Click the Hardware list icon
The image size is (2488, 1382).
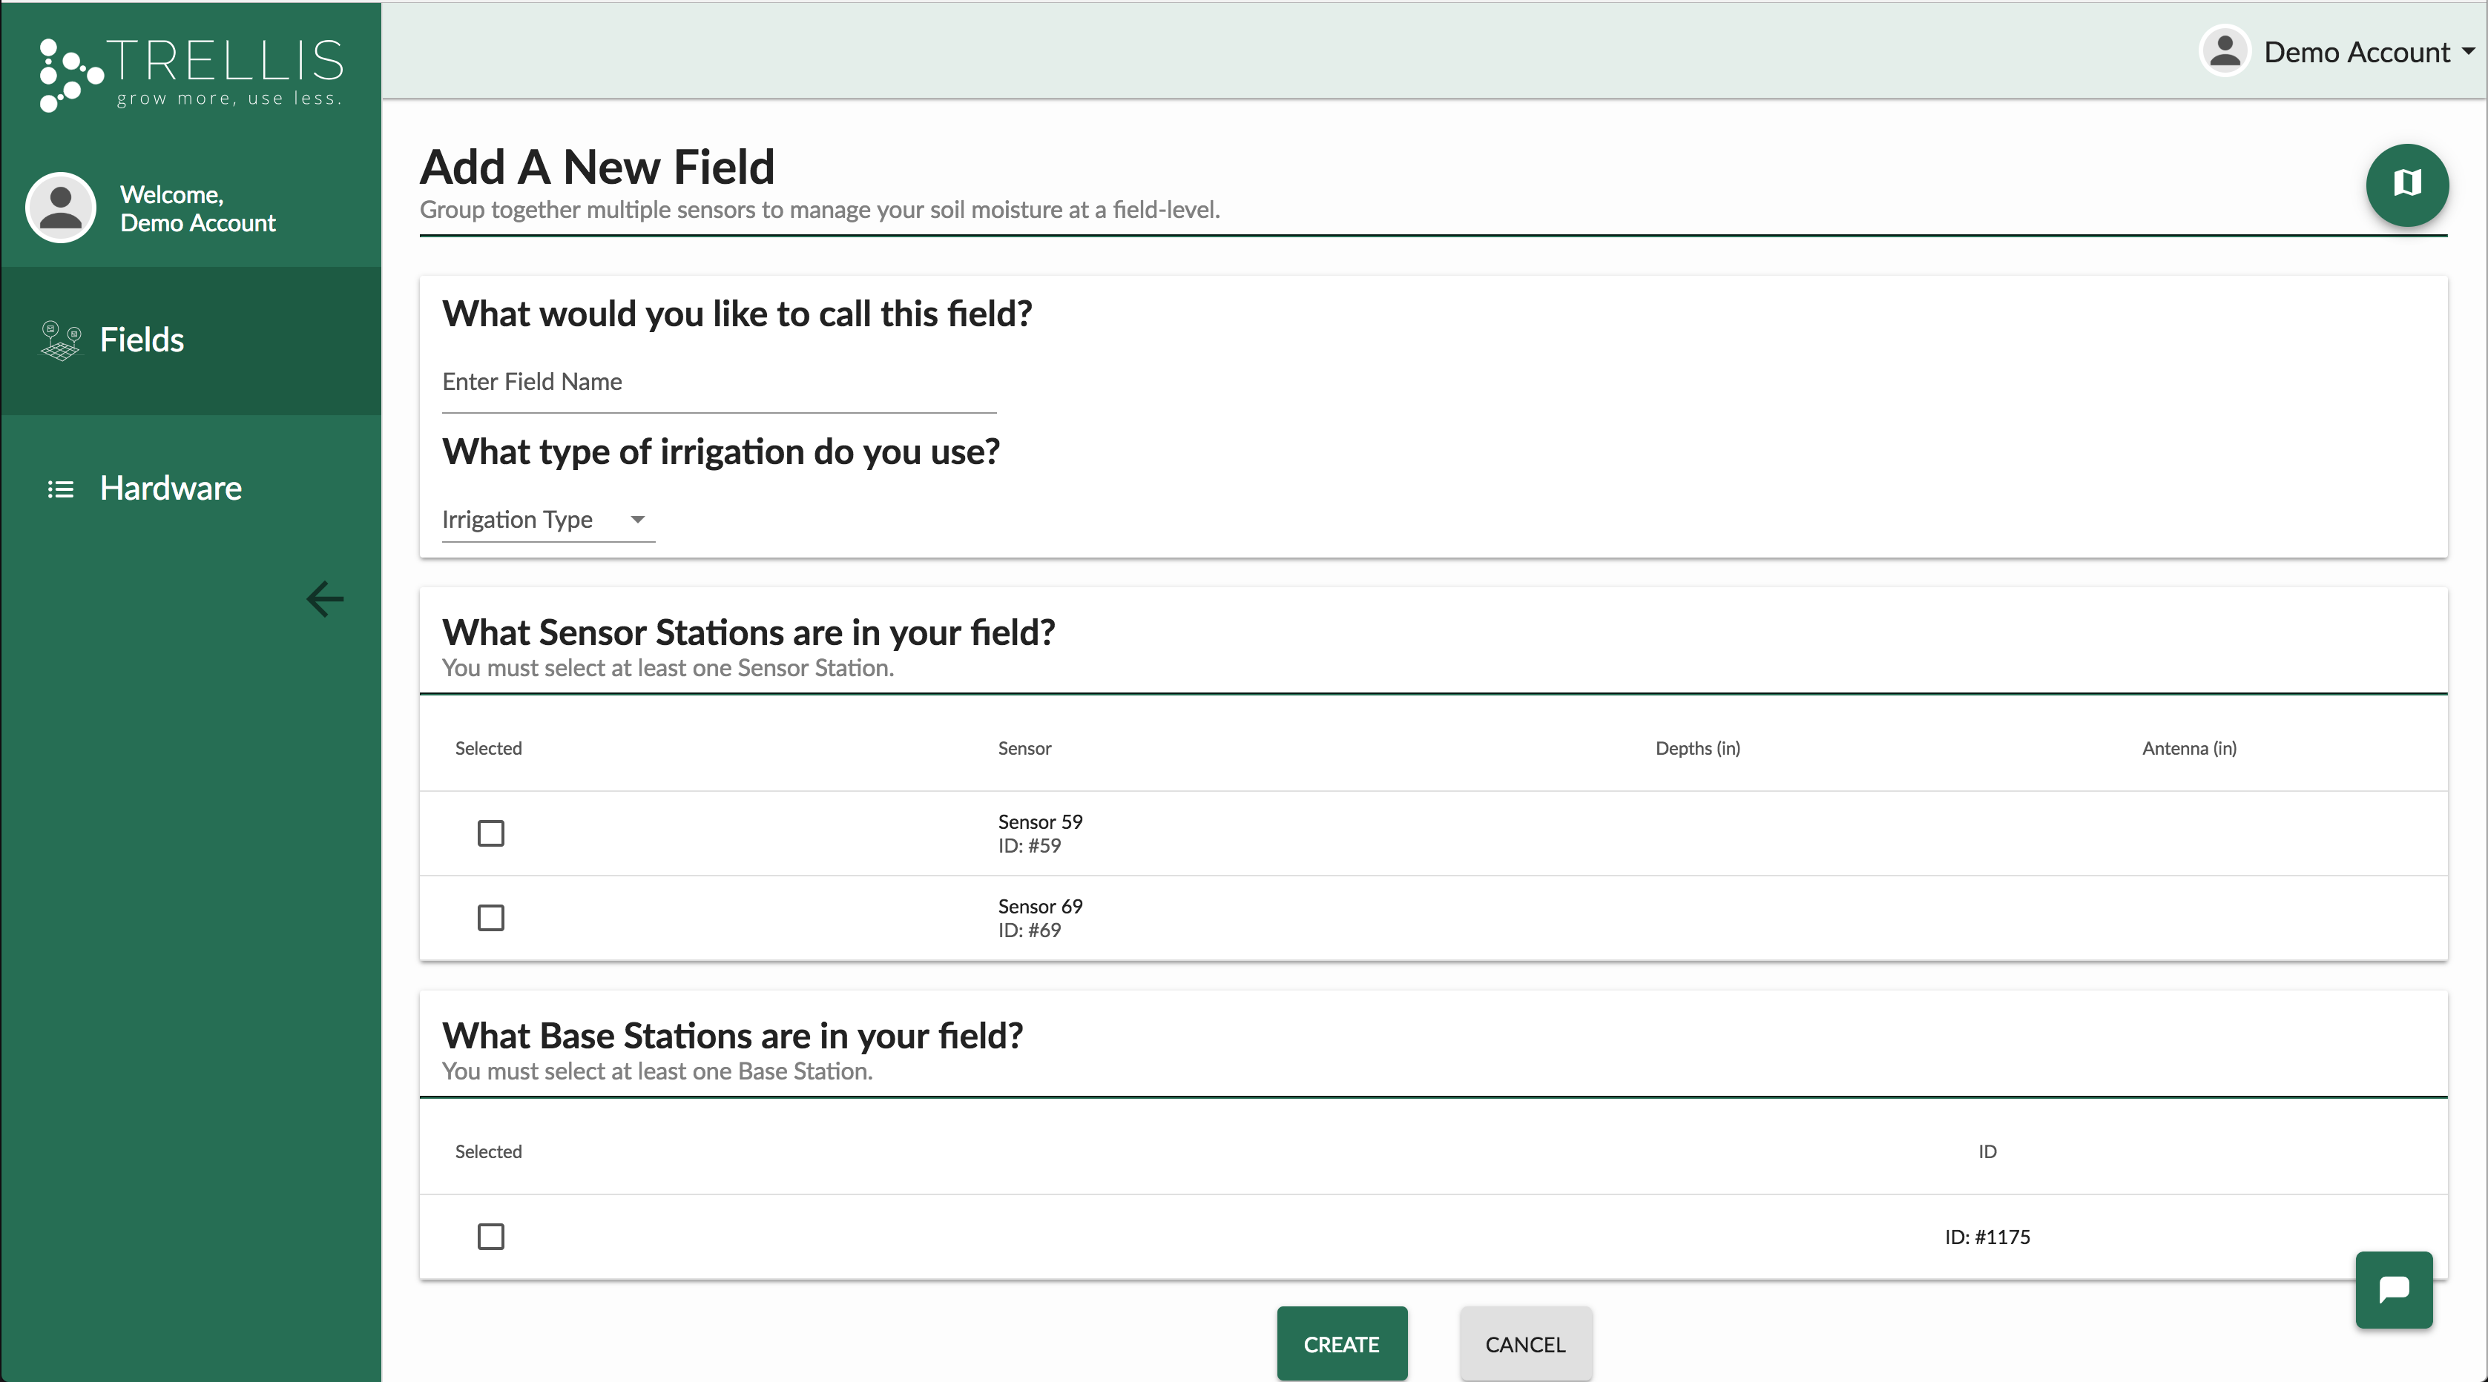[x=60, y=489]
